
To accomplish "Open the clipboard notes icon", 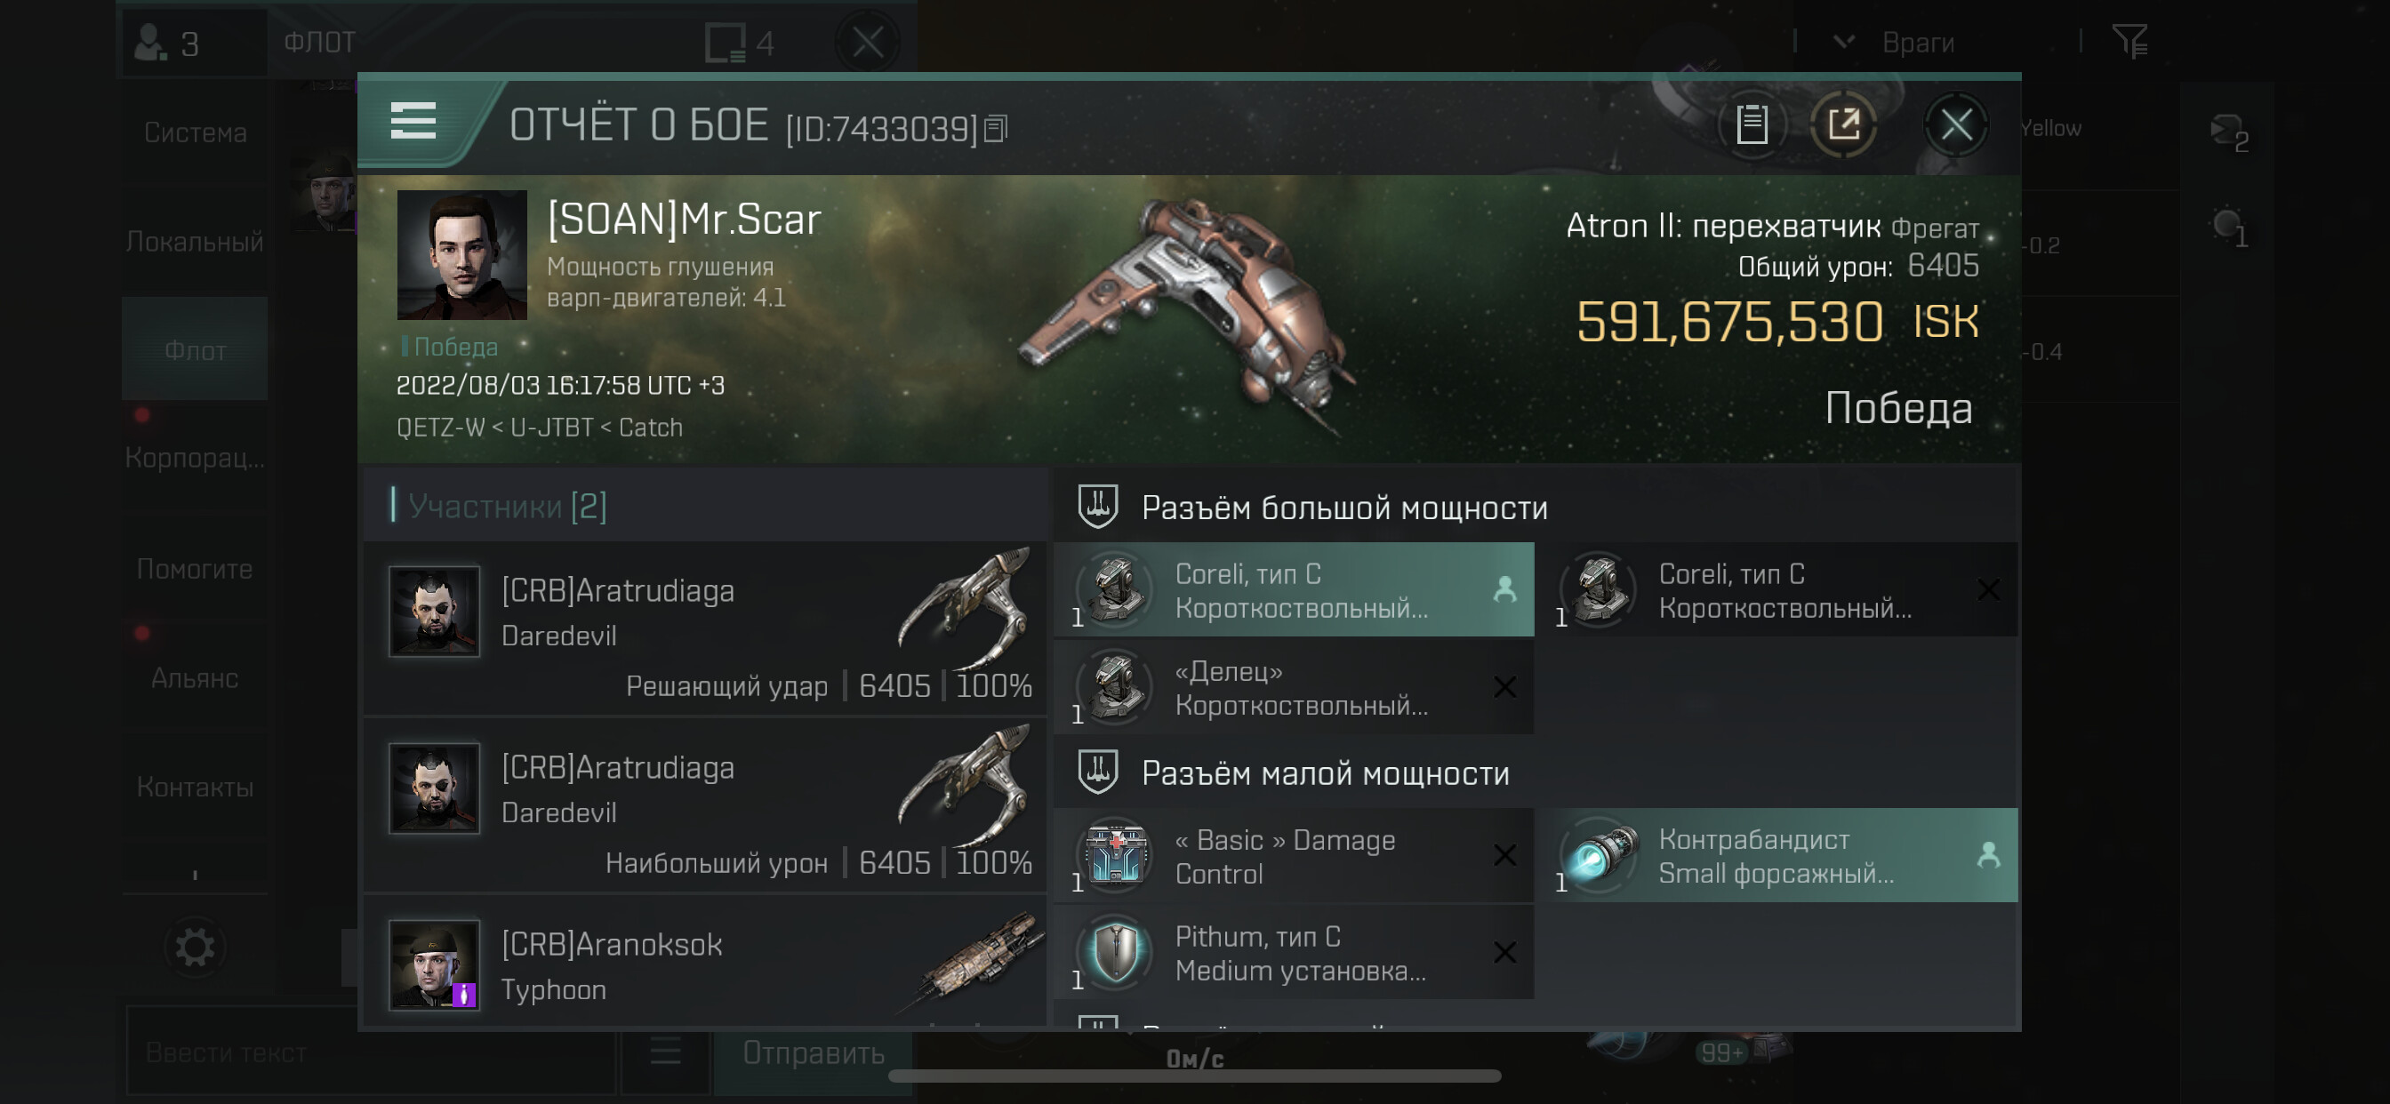I will (1751, 124).
